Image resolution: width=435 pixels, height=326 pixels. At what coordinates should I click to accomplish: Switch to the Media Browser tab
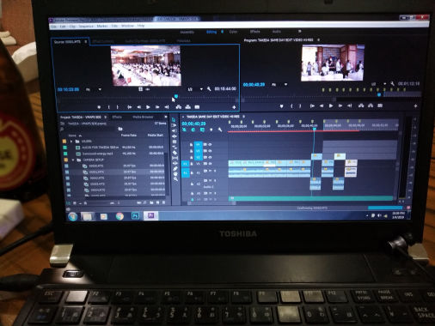[x=143, y=117]
